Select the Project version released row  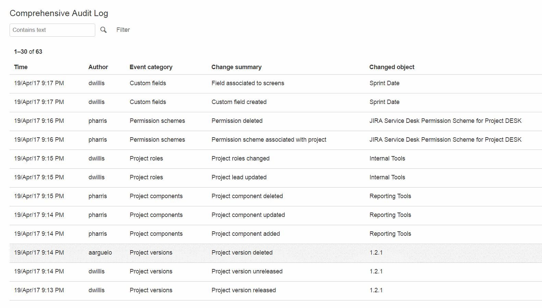point(244,290)
